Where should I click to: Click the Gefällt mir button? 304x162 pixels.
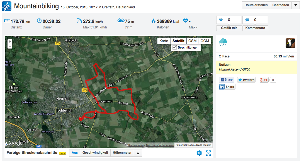point(229,28)
